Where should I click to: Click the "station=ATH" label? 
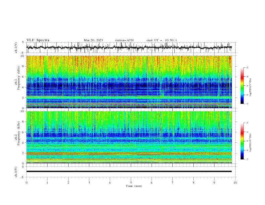point(124,40)
